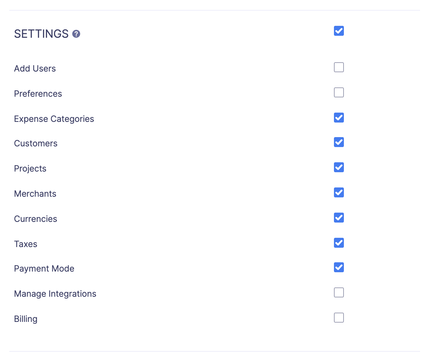Click the Payment Mode label
This screenshot has width=432, height=359.
click(44, 269)
